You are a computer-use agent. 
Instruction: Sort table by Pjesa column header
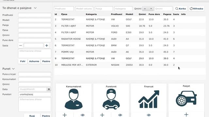64,14
